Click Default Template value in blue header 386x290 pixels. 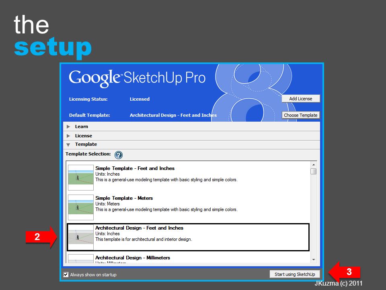click(x=173, y=115)
